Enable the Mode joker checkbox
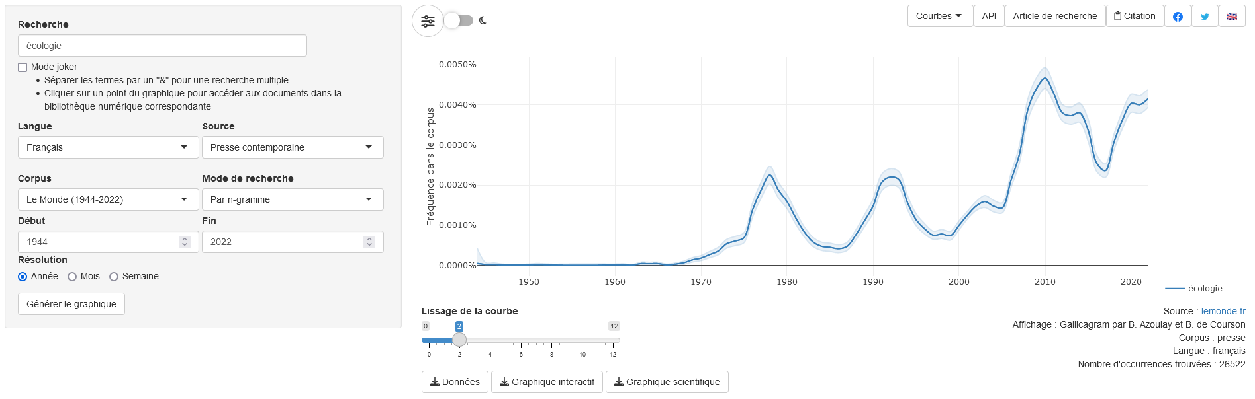1255x399 pixels. click(23, 67)
